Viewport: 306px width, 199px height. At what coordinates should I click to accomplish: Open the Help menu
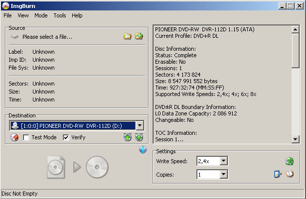coord(77,15)
